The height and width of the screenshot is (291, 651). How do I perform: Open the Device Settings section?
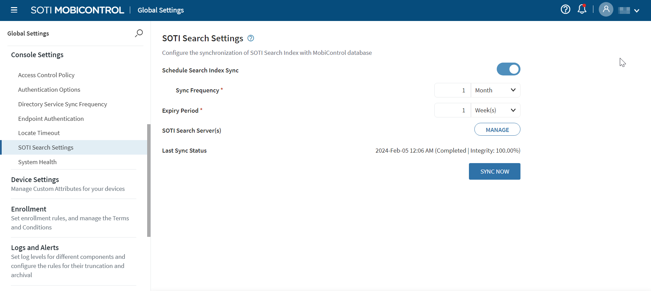coord(35,180)
